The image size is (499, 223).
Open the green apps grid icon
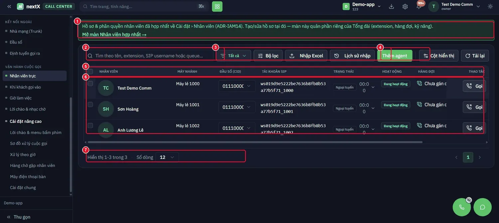click(217, 6)
